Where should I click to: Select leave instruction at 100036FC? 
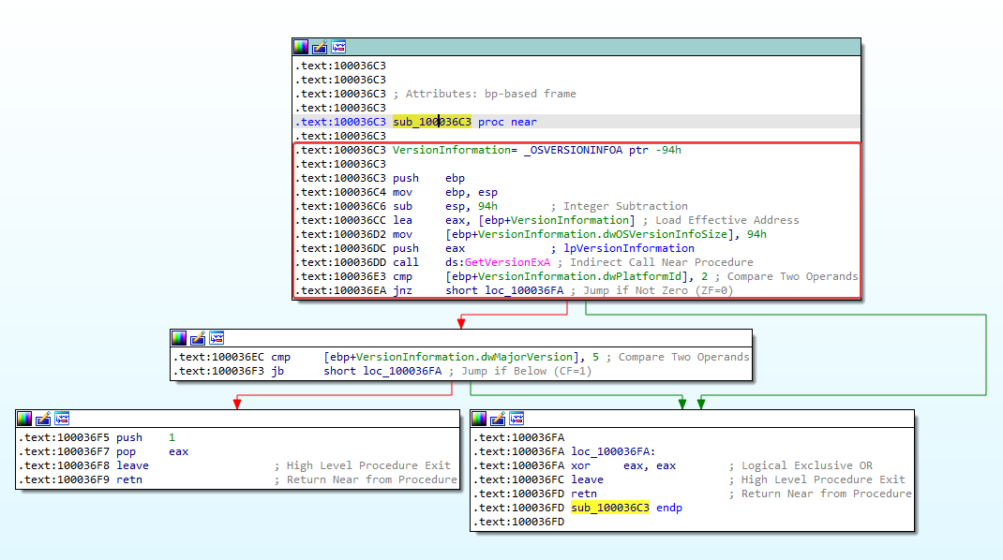[587, 479]
